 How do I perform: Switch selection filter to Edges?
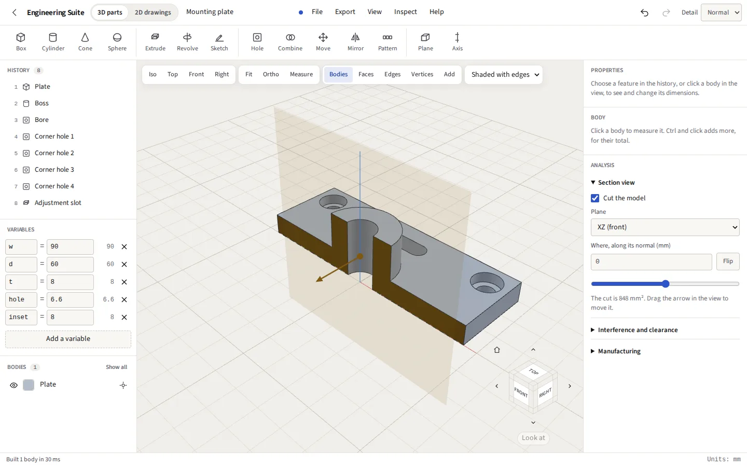tap(392, 75)
